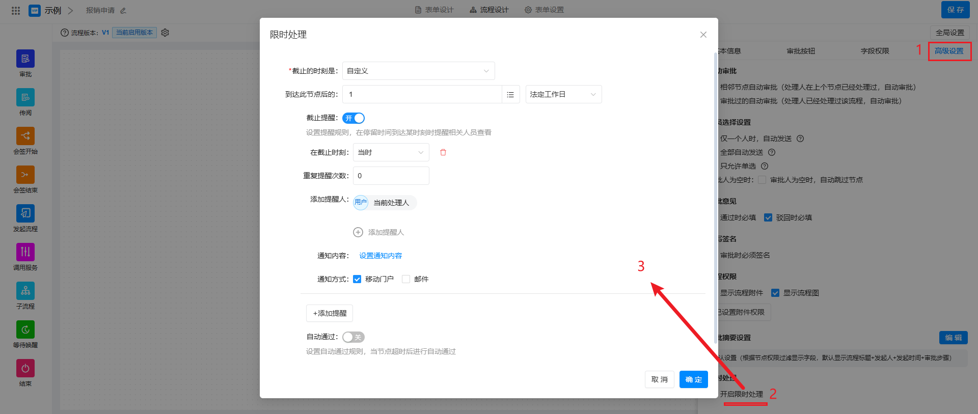The width and height of the screenshot is (978, 414).
Task: Click the 确定 button
Action: click(x=693, y=379)
